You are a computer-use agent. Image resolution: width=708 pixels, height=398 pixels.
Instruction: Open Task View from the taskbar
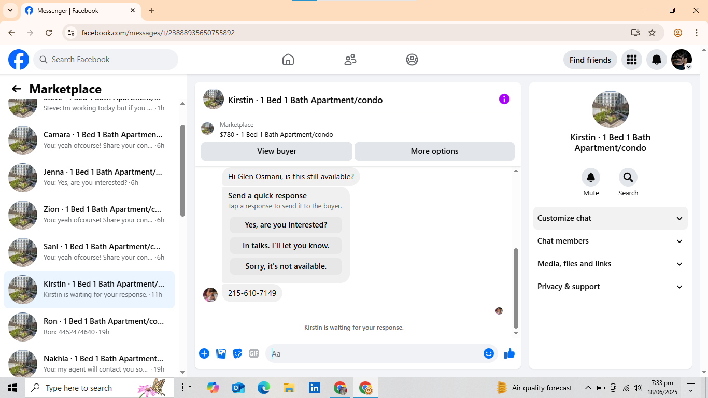pos(187,388)
